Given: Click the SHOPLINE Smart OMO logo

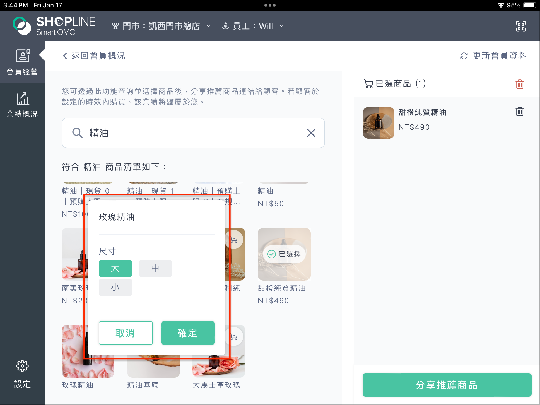Looking at the screenshot, I should pyautogui.click(x=54, y=26).
